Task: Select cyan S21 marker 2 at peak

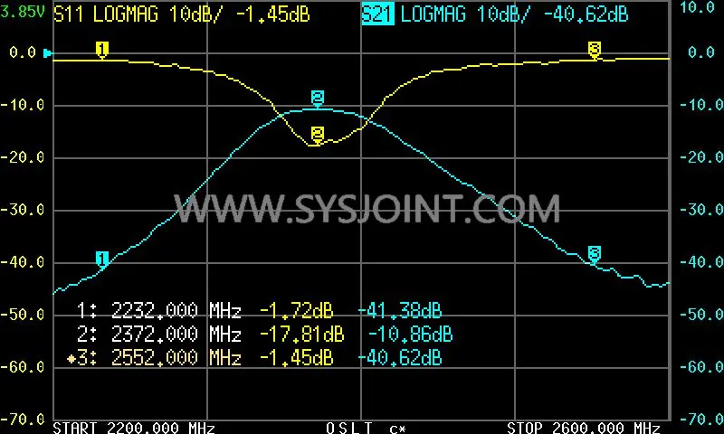Action: click(x=318, y=99)
